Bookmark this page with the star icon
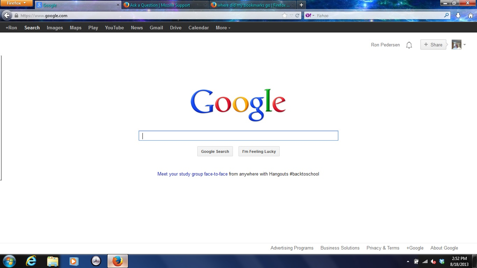The width and height of the screenshot is (477, 268). point(285,15)
